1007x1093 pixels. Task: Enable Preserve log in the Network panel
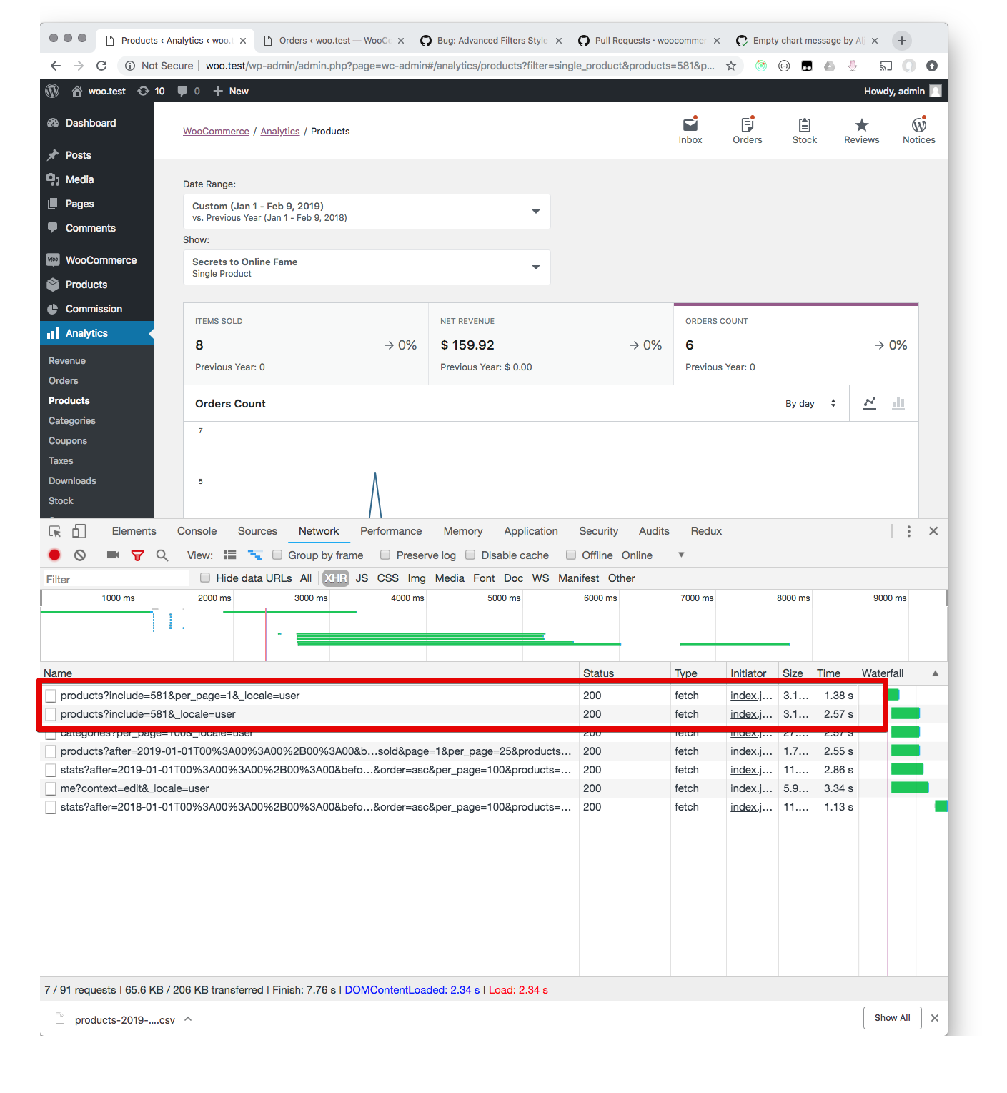pyautogui.click(x=385, y=555)
